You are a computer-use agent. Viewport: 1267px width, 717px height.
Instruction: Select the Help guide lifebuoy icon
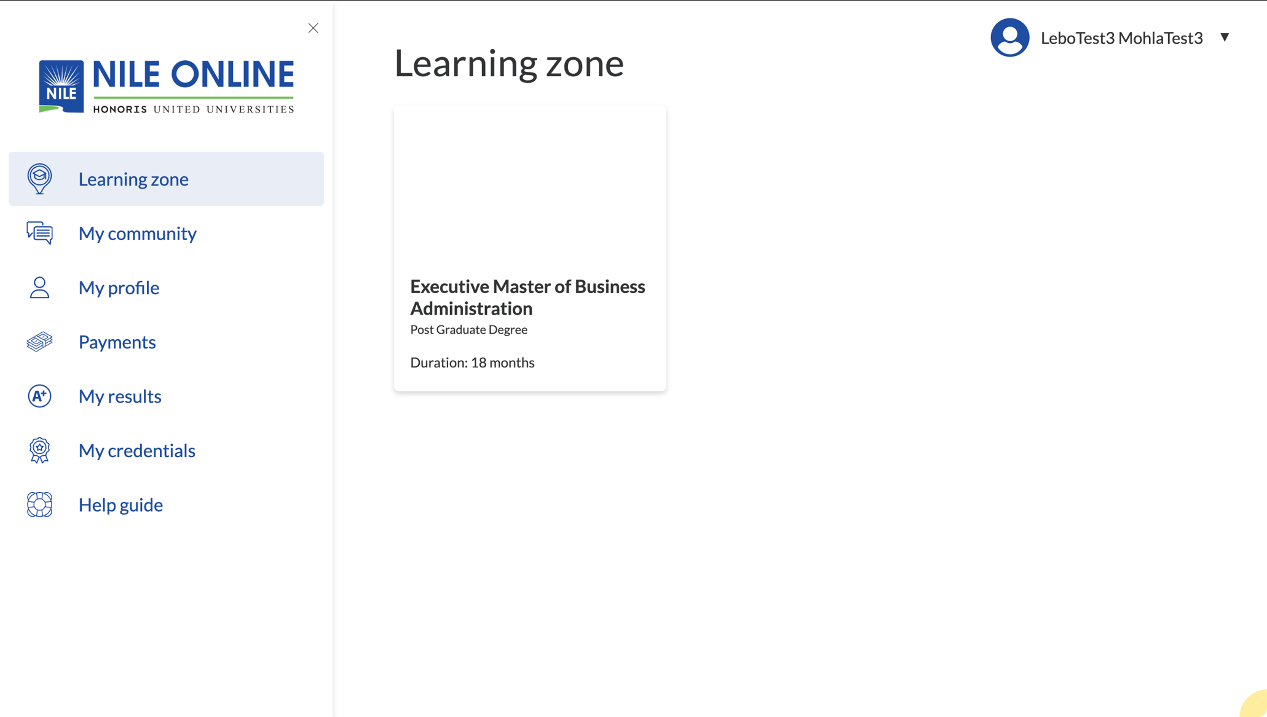coord(39,504)
